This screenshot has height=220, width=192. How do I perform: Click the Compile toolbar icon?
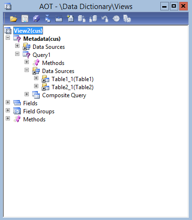tap(59, 18)
